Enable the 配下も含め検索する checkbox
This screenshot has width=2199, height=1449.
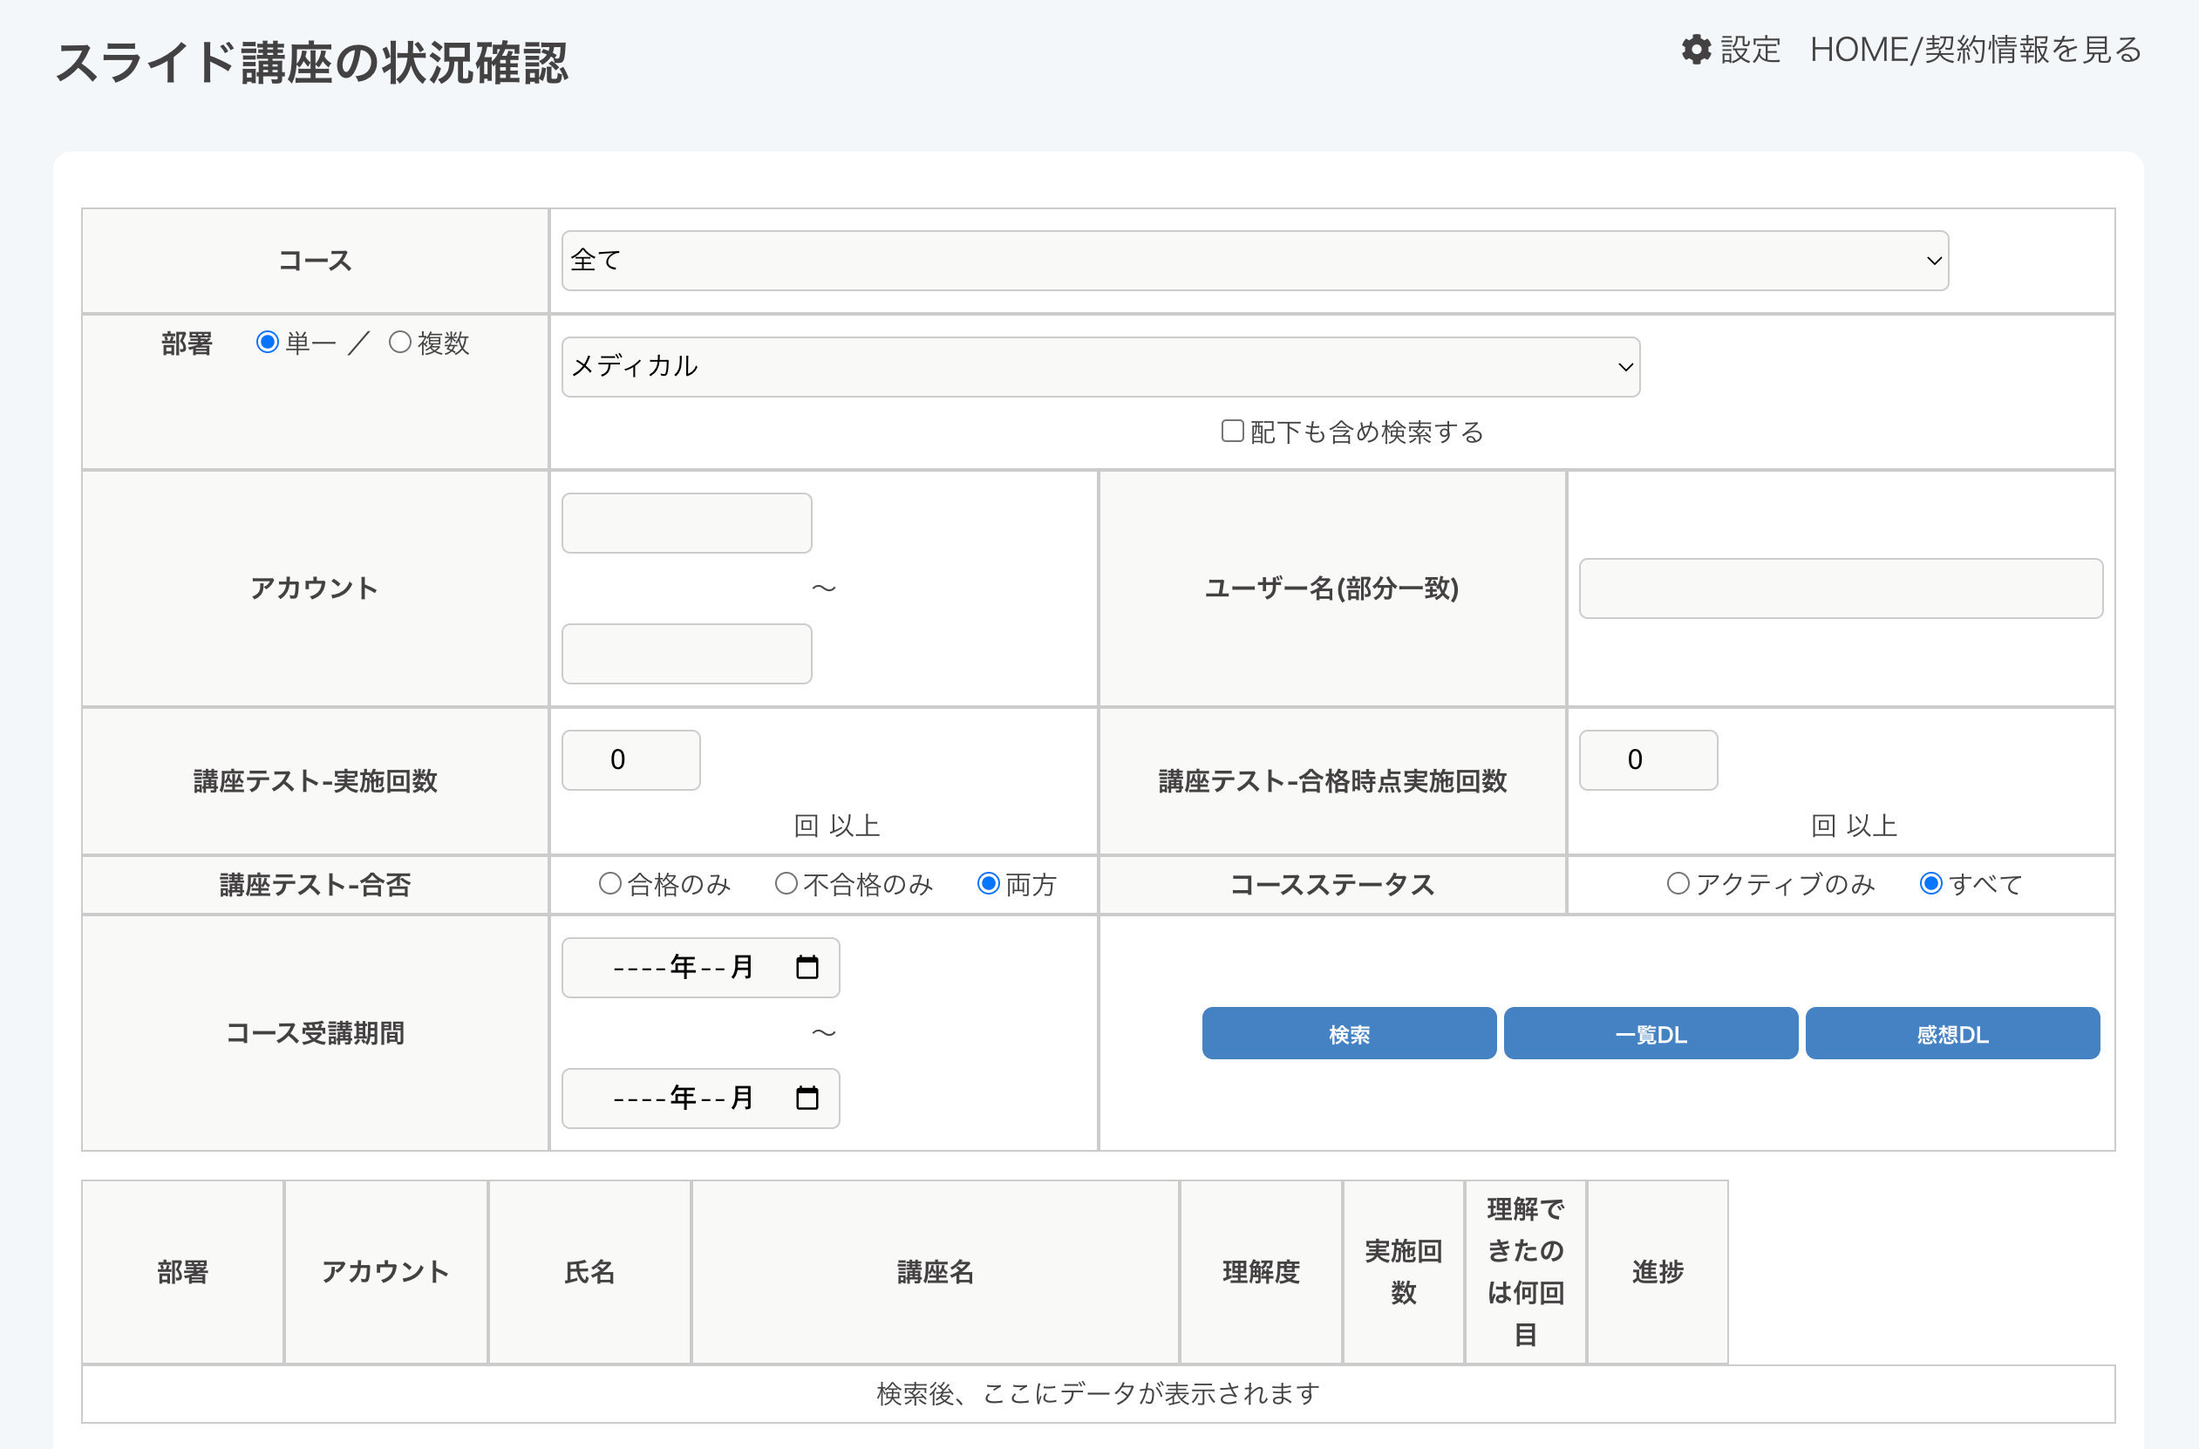(1232, 431)
